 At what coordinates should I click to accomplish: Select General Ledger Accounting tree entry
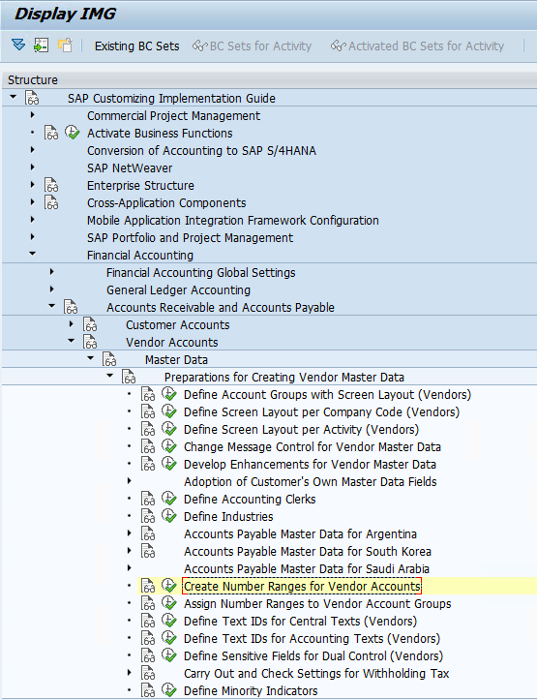point(178,290)
